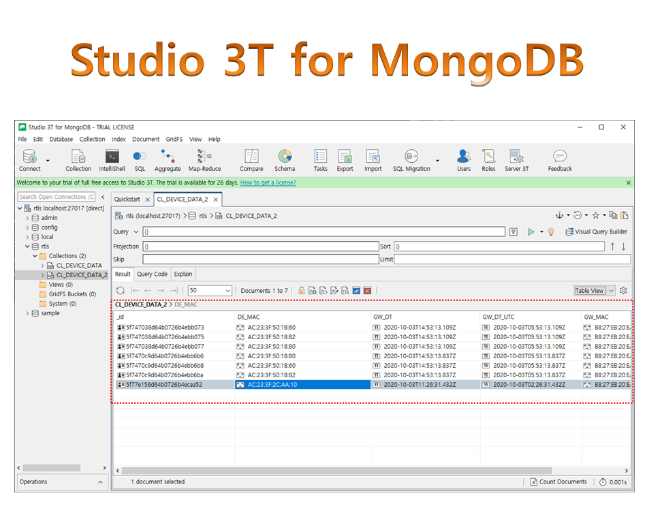This screenshot has width=662, height=521.
Task: Launch IntelliShell from the toolbar
Action: 112,157
